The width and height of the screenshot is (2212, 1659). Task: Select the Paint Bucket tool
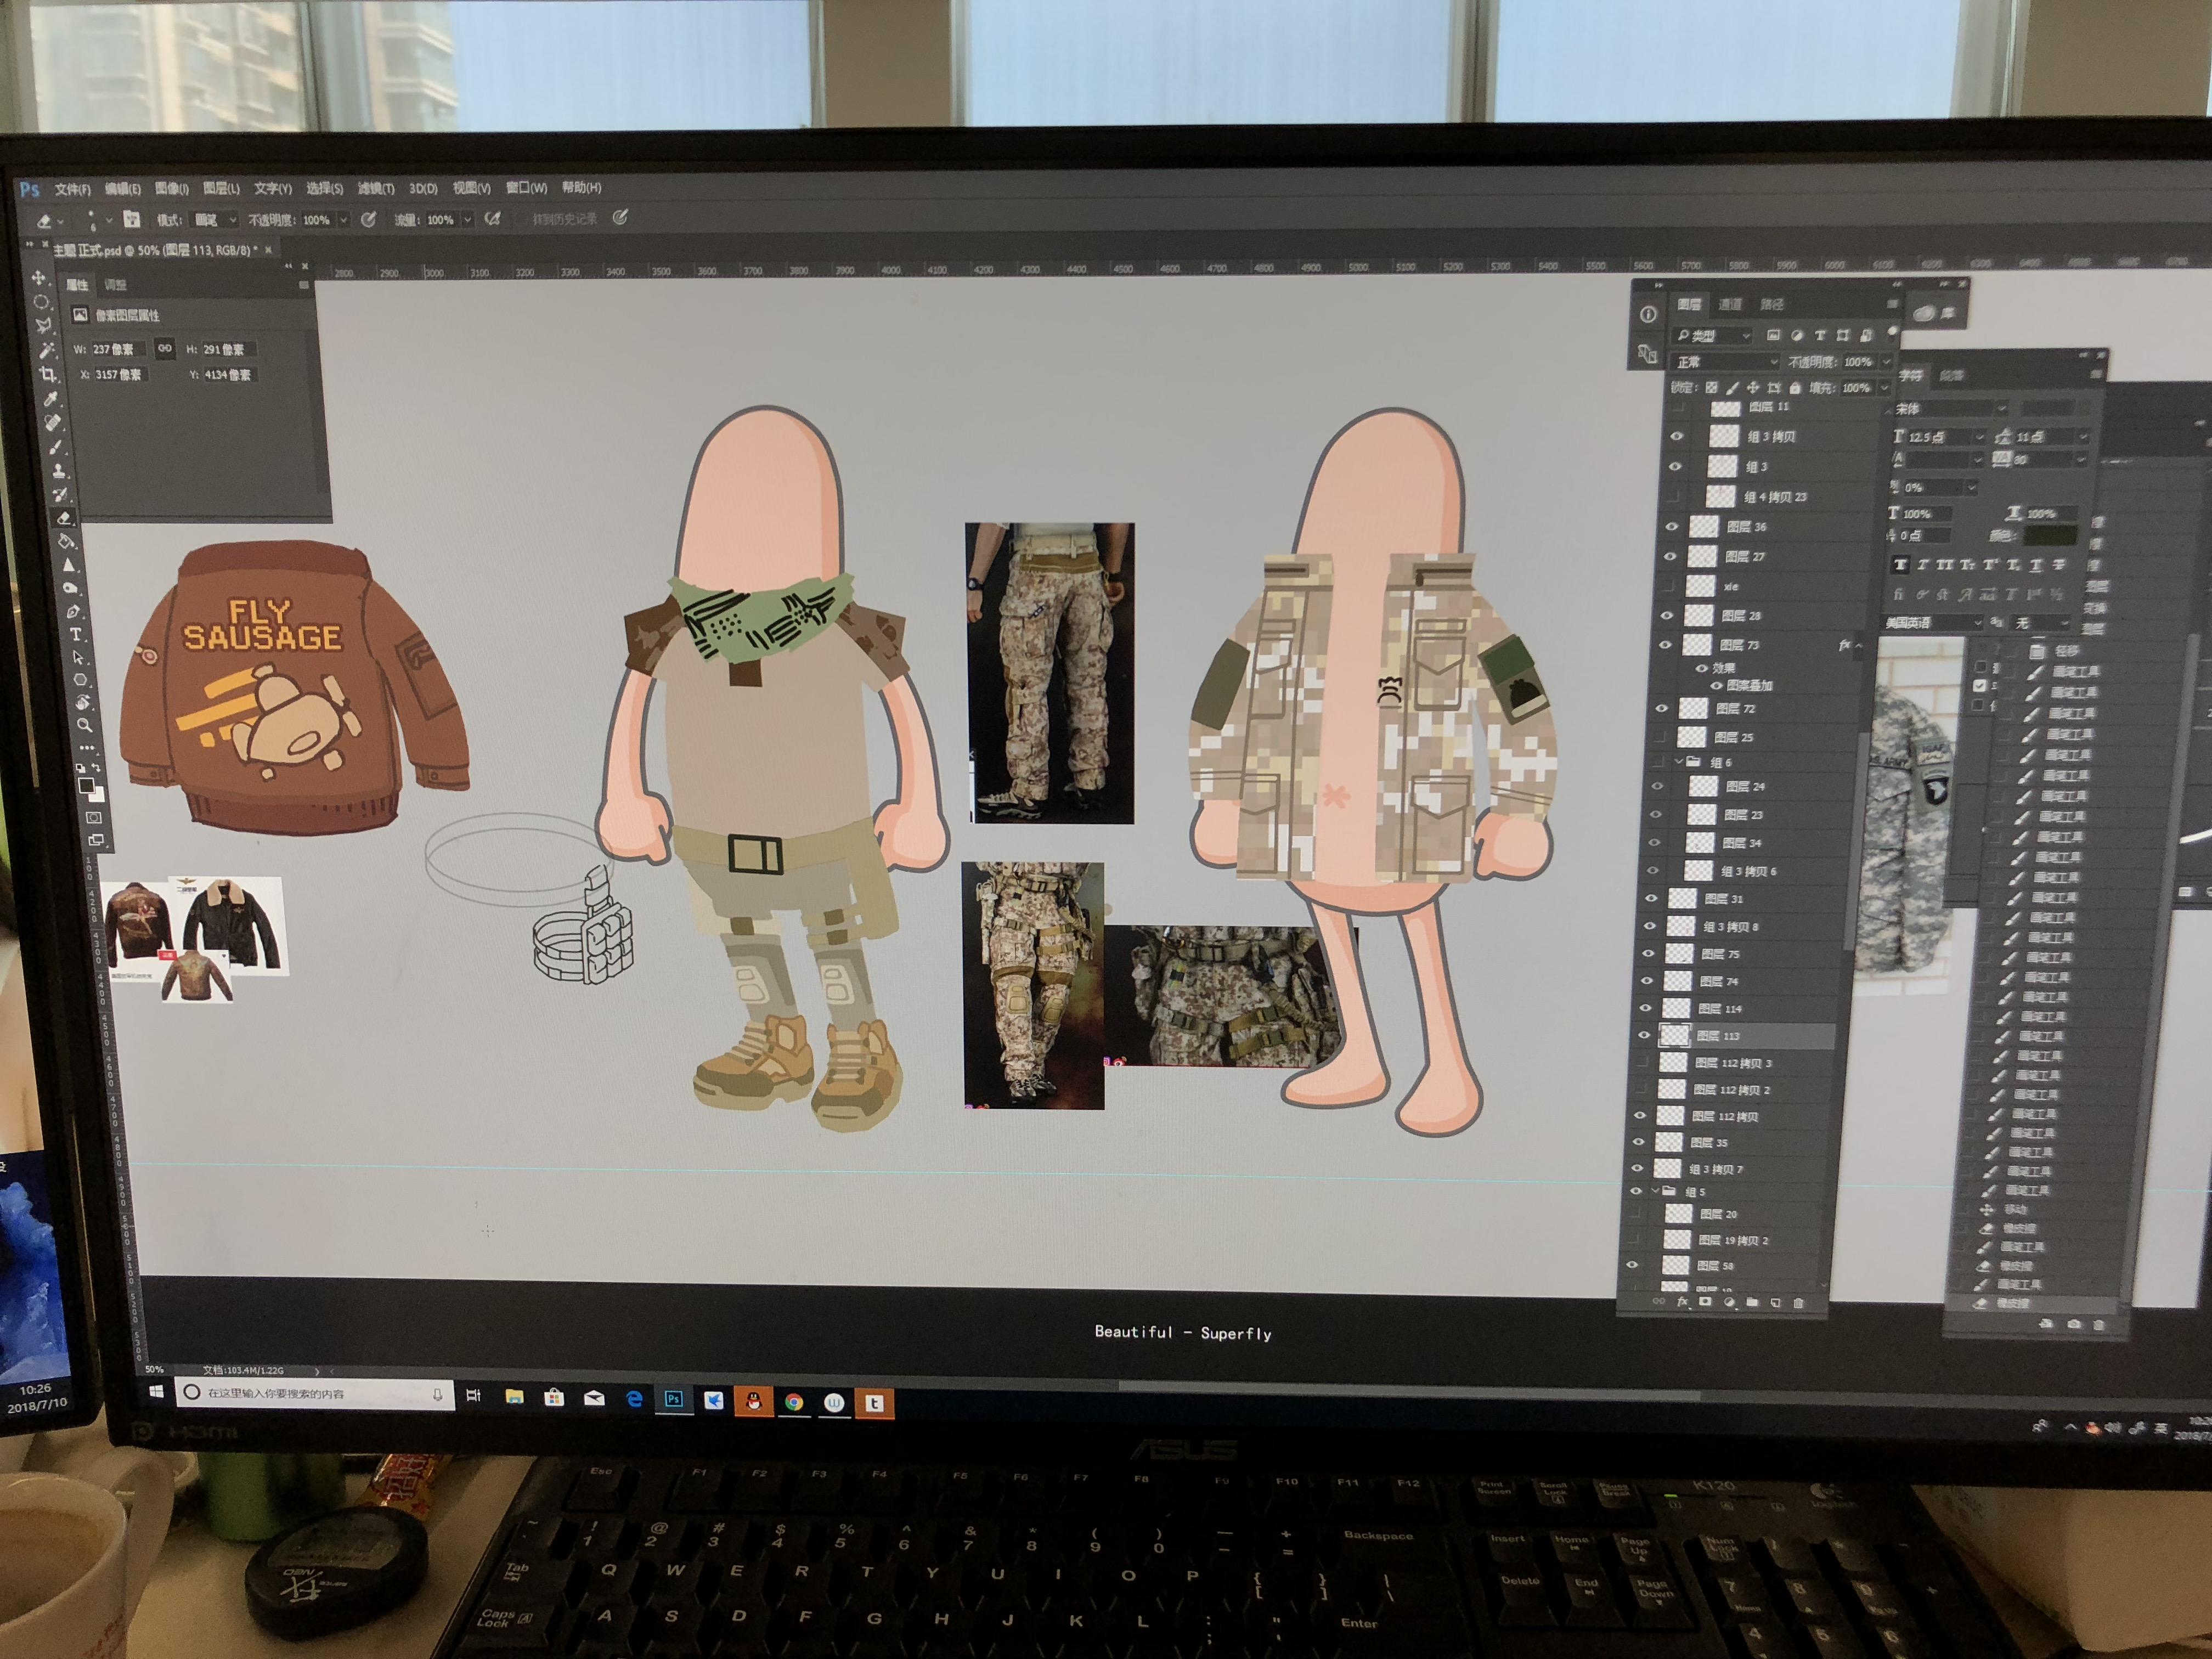(66, 540)
